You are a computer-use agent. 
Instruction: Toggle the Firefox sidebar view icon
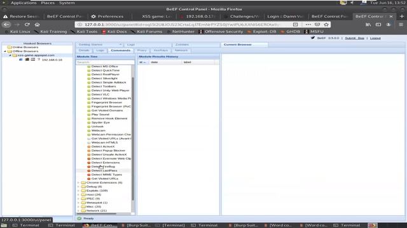[x=378, y=24]
